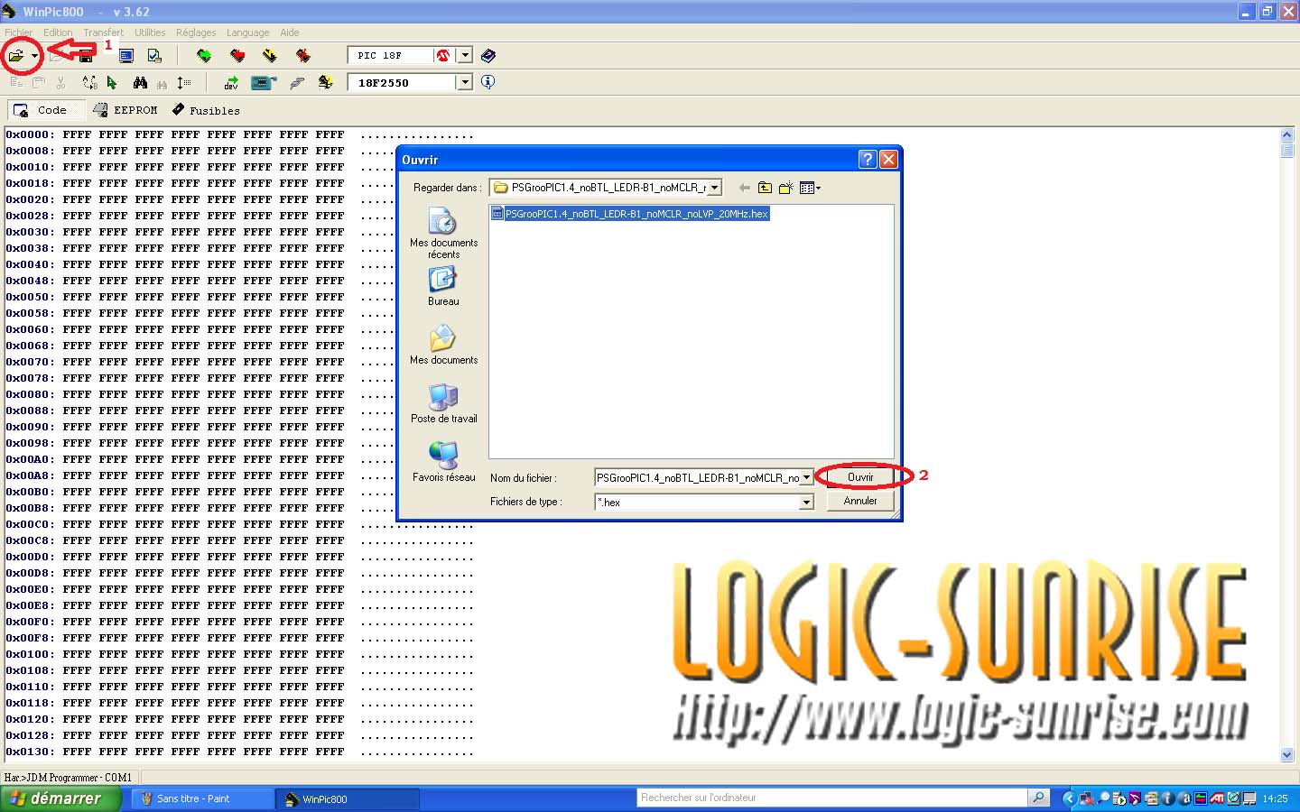Go to Favoris réseau shortcut

(x=443, y=463)
